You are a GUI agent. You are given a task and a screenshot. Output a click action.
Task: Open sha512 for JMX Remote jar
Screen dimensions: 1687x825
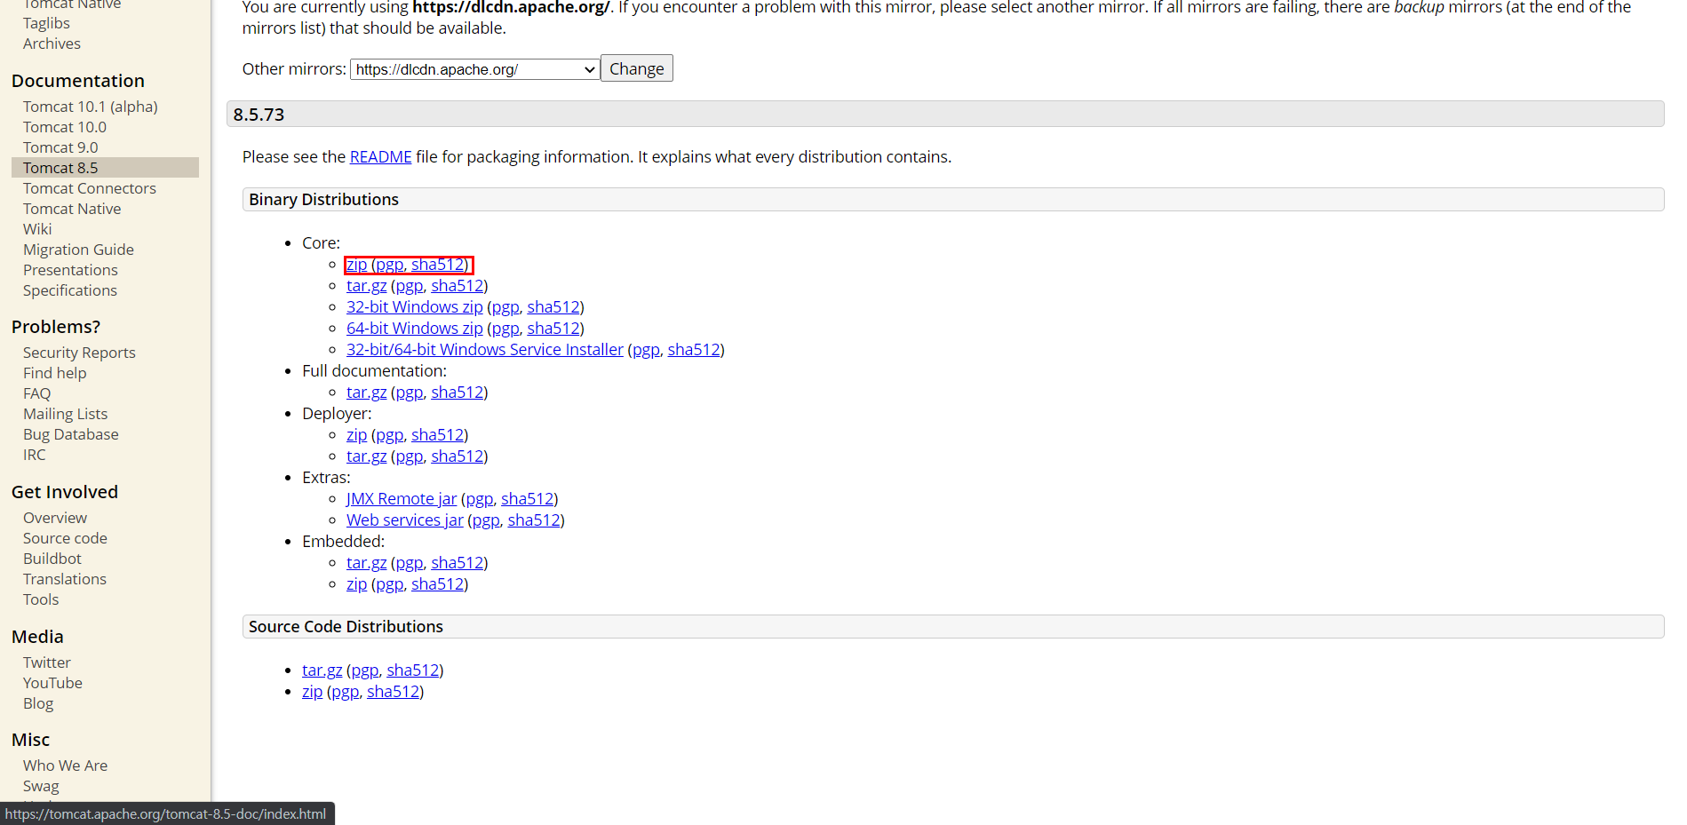[x=527, y=499]
